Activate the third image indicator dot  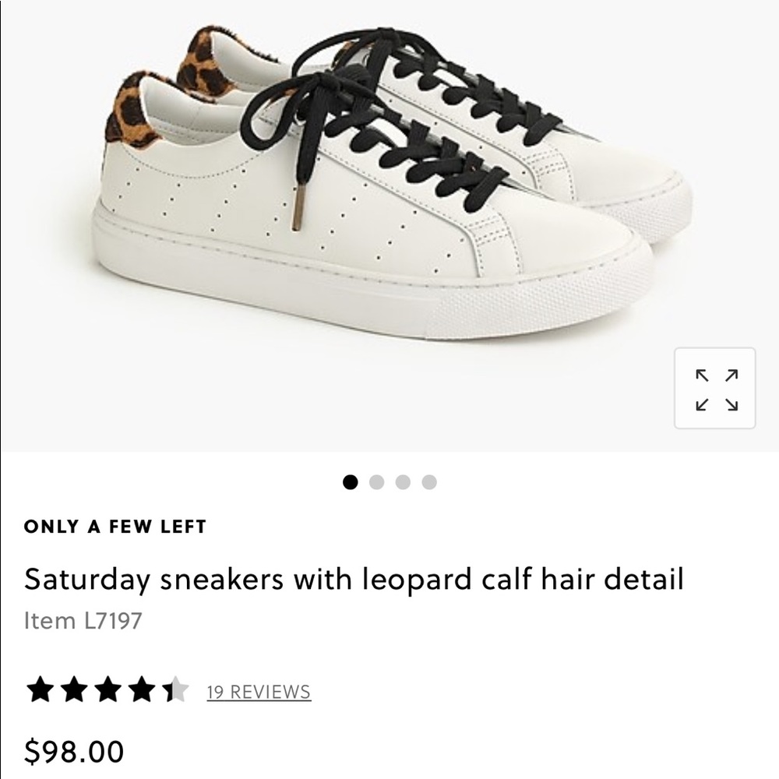tap(403, 483)
